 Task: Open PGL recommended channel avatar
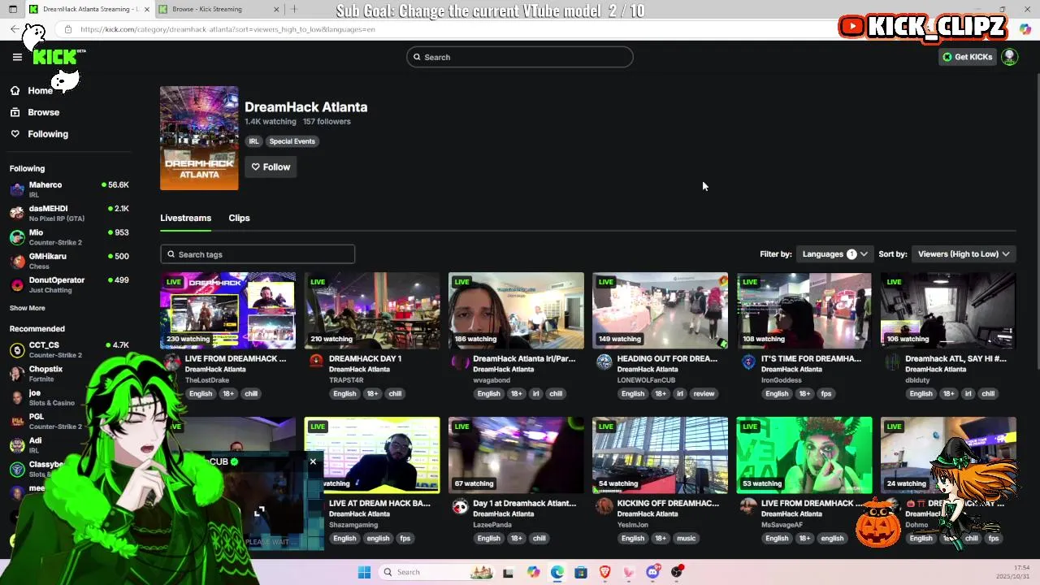(17, 421)
